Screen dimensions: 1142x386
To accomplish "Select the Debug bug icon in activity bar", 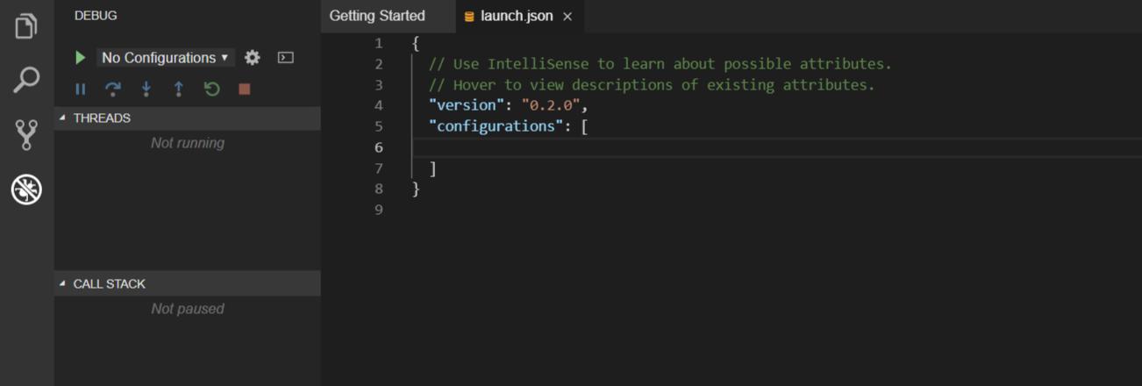I will [x=26, y=189].
